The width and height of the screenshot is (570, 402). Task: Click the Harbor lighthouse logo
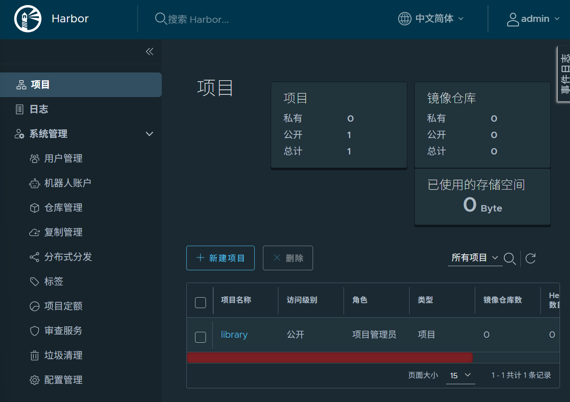tap(28, 19)
